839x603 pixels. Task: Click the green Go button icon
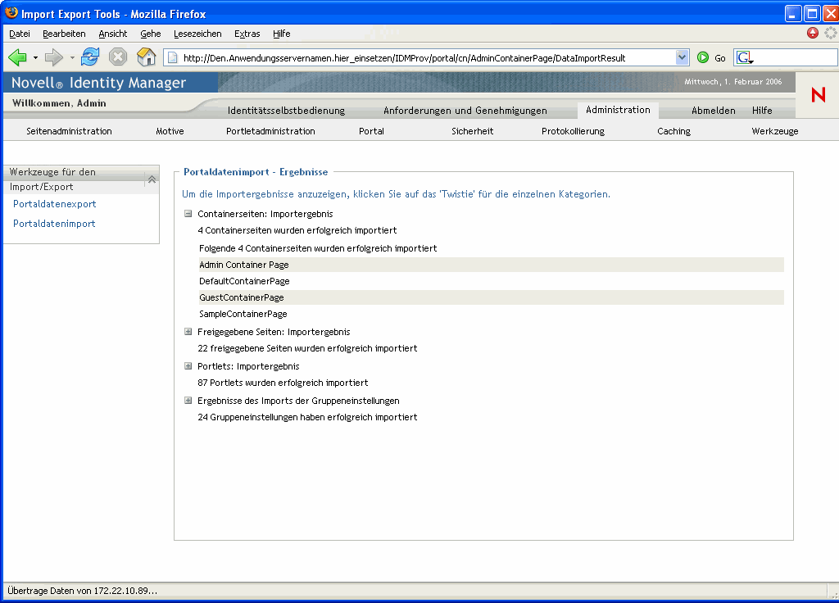[703, 57]
